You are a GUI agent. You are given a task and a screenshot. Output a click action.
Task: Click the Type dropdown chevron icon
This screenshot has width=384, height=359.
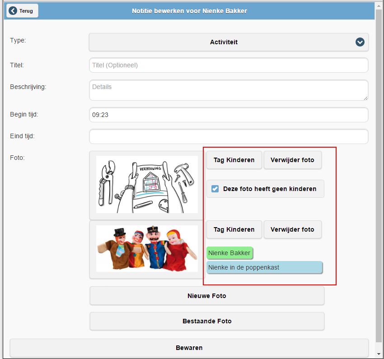tap(360, 42)
